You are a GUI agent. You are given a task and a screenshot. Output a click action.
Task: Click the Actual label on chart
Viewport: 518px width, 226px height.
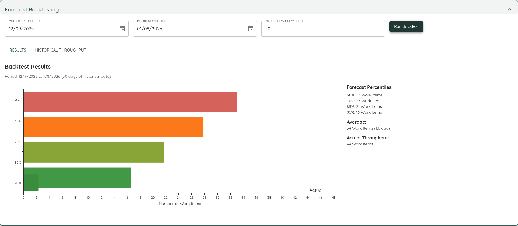316,190
